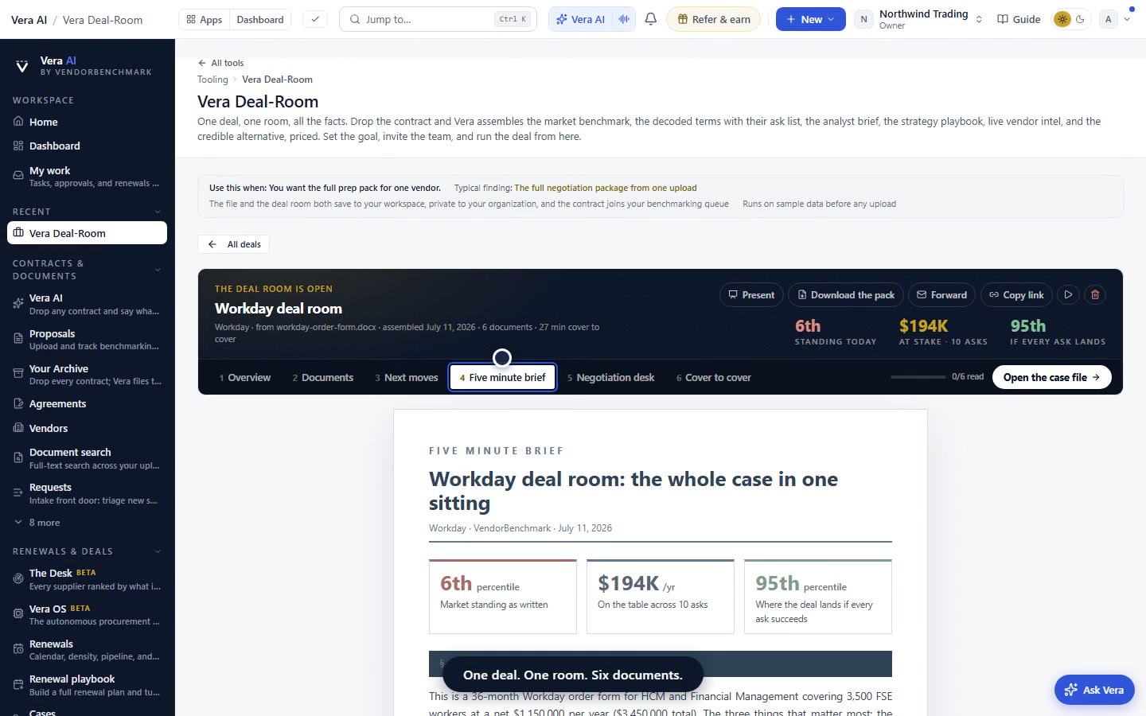Click Open the case file
Image resolution: width=1146 pixels, height=716 pixels.
click(1051, 377)
